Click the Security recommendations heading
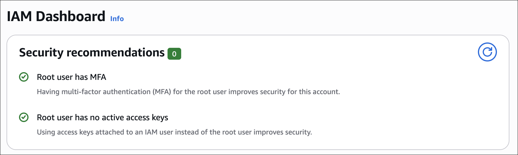Image resolution: width=518 pixels, height=155 pixels. [92, 53]
